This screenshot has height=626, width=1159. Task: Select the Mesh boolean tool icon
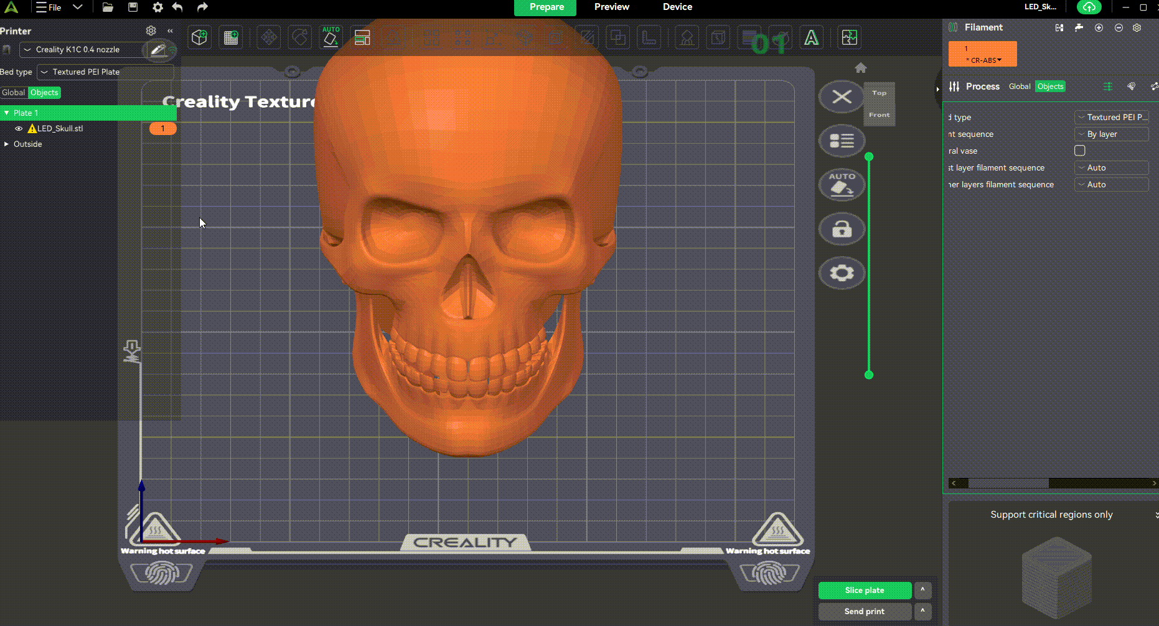click(x=618, y=37)
